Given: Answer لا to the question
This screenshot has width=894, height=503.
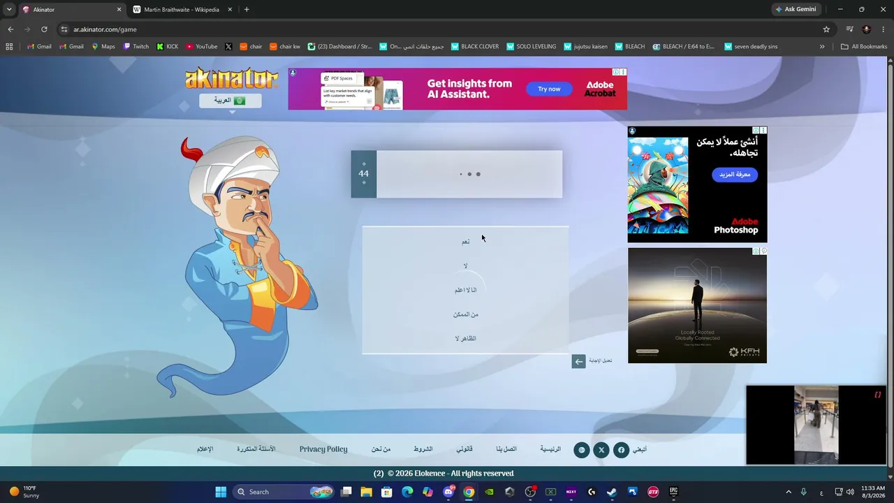Looking at the screenshot, I should [465, 266].
